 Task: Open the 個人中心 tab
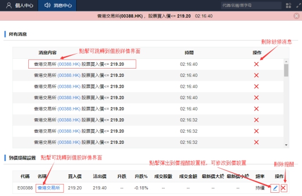click(19, 5)
